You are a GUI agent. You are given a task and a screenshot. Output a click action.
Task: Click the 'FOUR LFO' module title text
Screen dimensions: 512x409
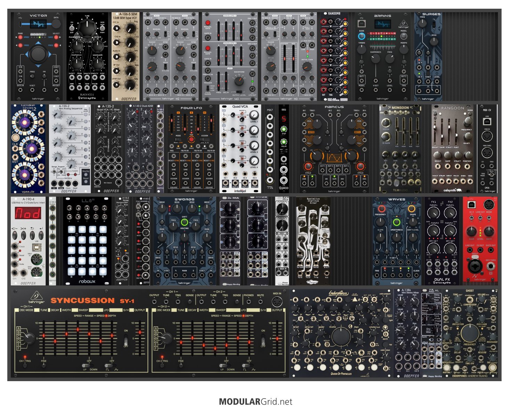pos(191,108)
